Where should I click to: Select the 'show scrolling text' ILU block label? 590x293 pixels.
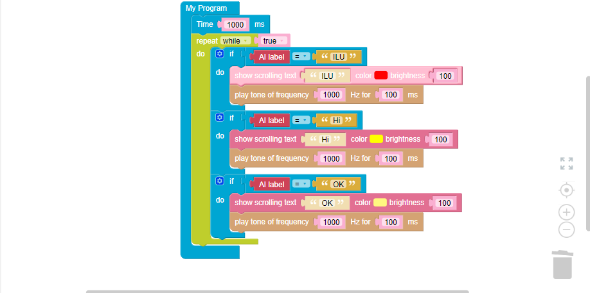[x=265, y=76]
